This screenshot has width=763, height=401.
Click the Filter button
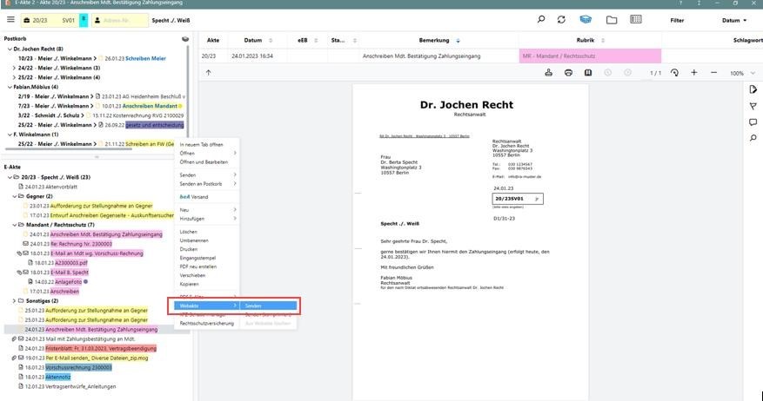coord(677,20)
